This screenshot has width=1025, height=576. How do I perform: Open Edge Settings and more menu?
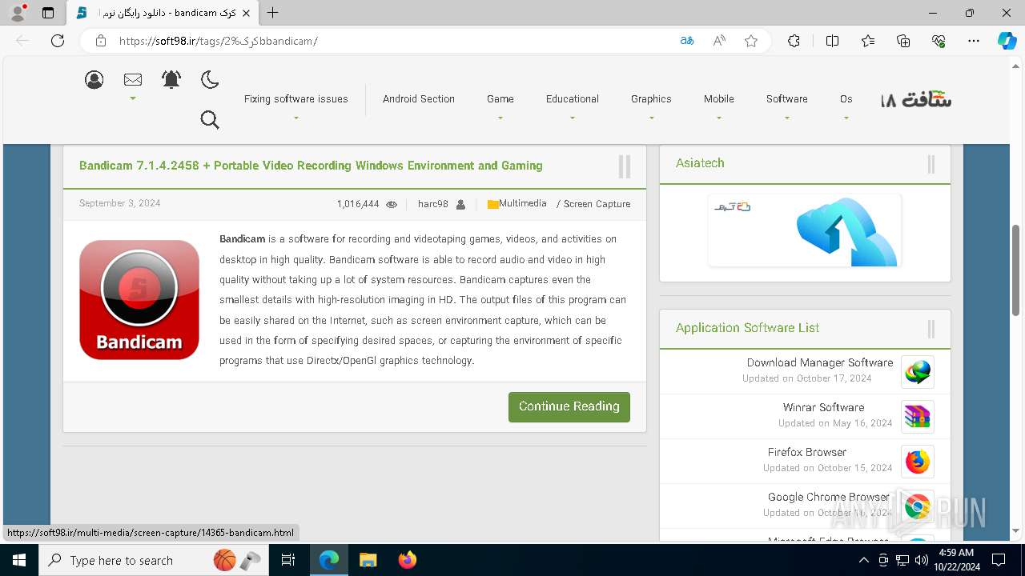[974, 41]
